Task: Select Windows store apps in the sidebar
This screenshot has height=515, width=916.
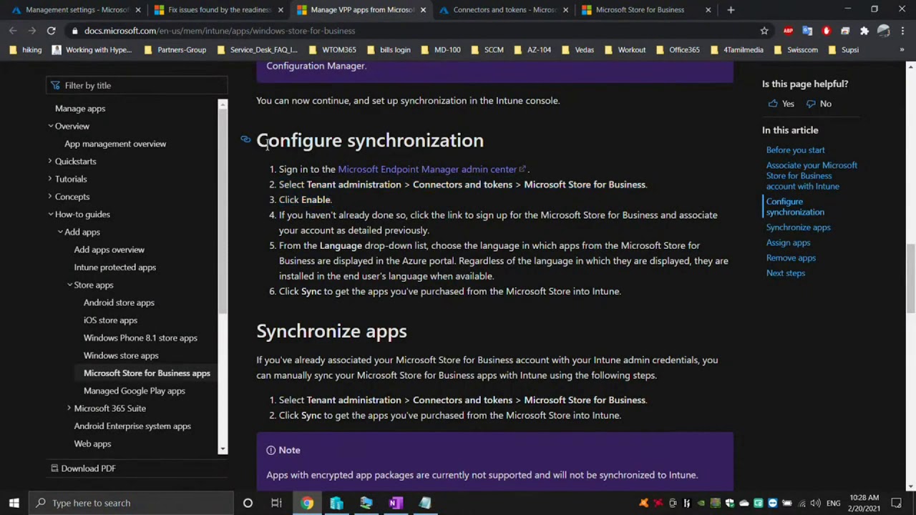Action: [x=121, y=355]
